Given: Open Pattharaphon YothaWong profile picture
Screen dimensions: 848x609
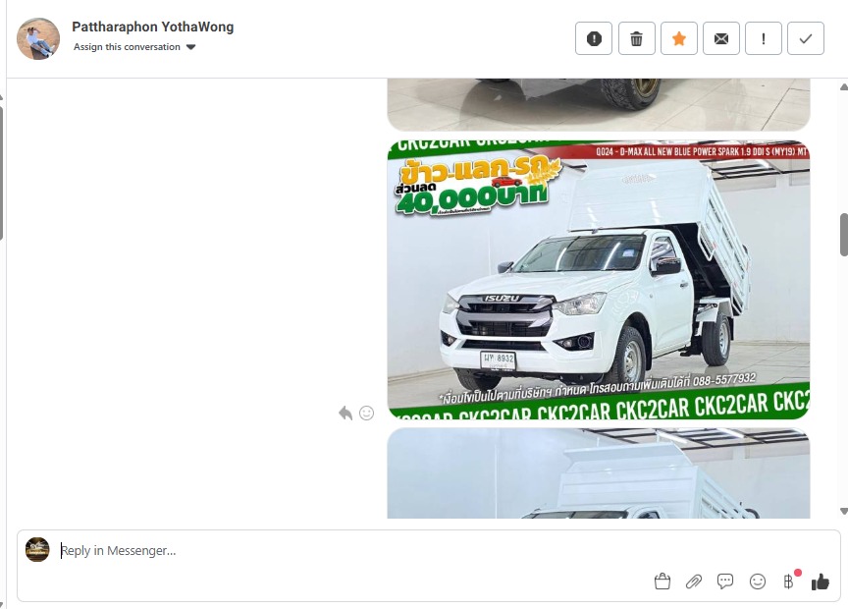Looking at the screenshot, I should click(x=38, y=38).
